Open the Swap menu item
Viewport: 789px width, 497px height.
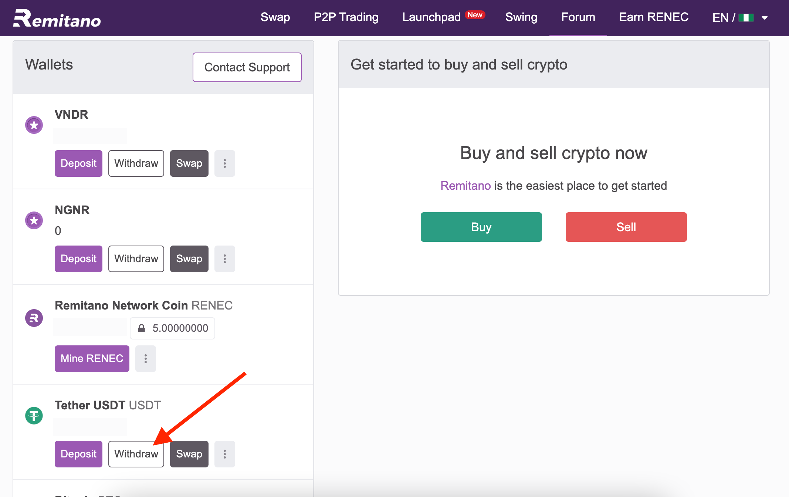[275, 17]
